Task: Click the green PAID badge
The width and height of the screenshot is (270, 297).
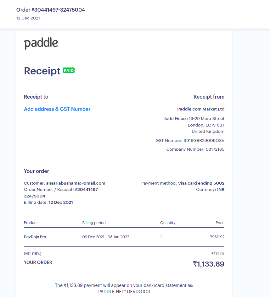Action: pos(69,70)
